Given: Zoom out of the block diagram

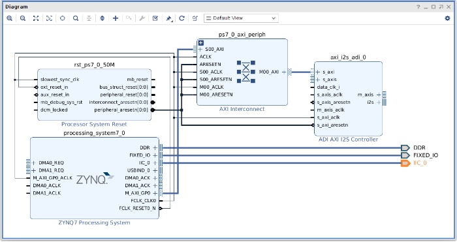Looking at the screenshot, I should point(23,18).
